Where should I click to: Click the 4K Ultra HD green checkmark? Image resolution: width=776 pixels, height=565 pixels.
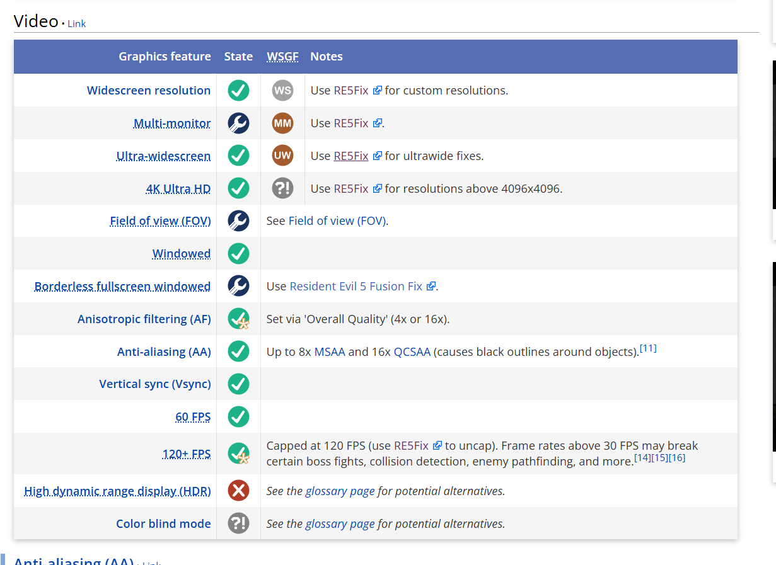[238, 188]
